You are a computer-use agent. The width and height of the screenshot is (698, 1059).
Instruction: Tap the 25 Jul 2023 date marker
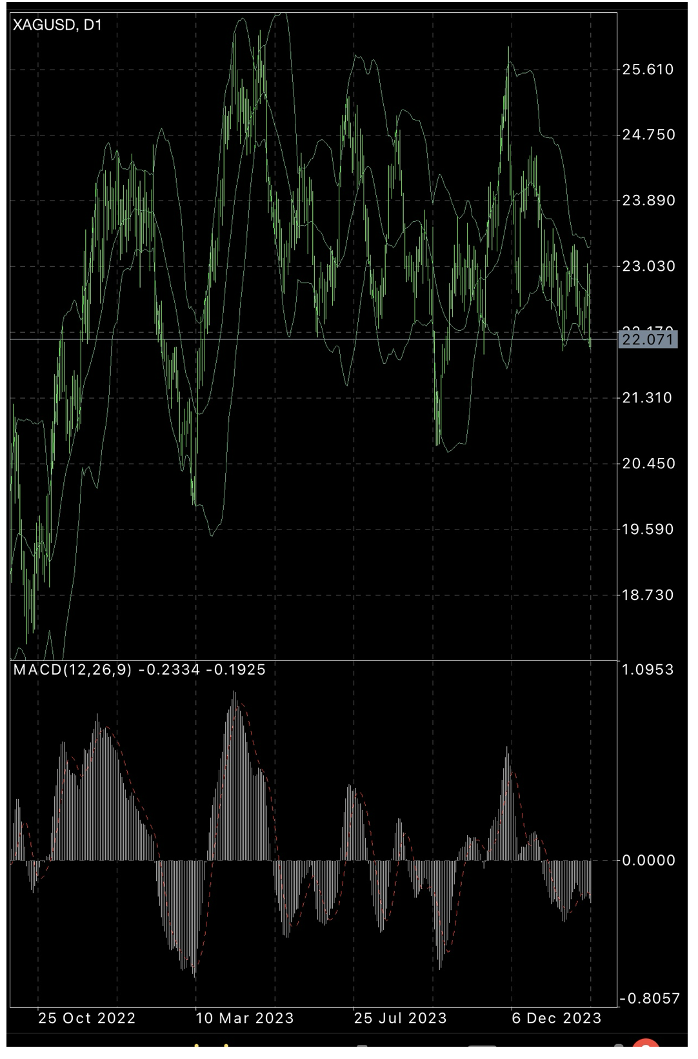[x=400, y=1018]
